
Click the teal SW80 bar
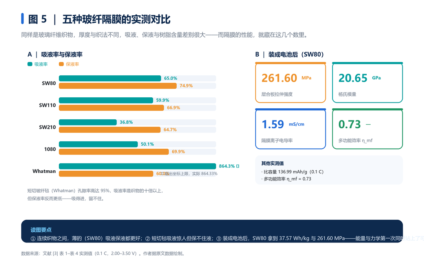110,78
